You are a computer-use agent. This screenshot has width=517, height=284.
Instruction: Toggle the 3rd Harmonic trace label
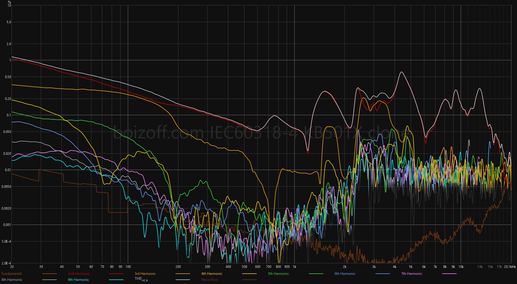[145, 274]
